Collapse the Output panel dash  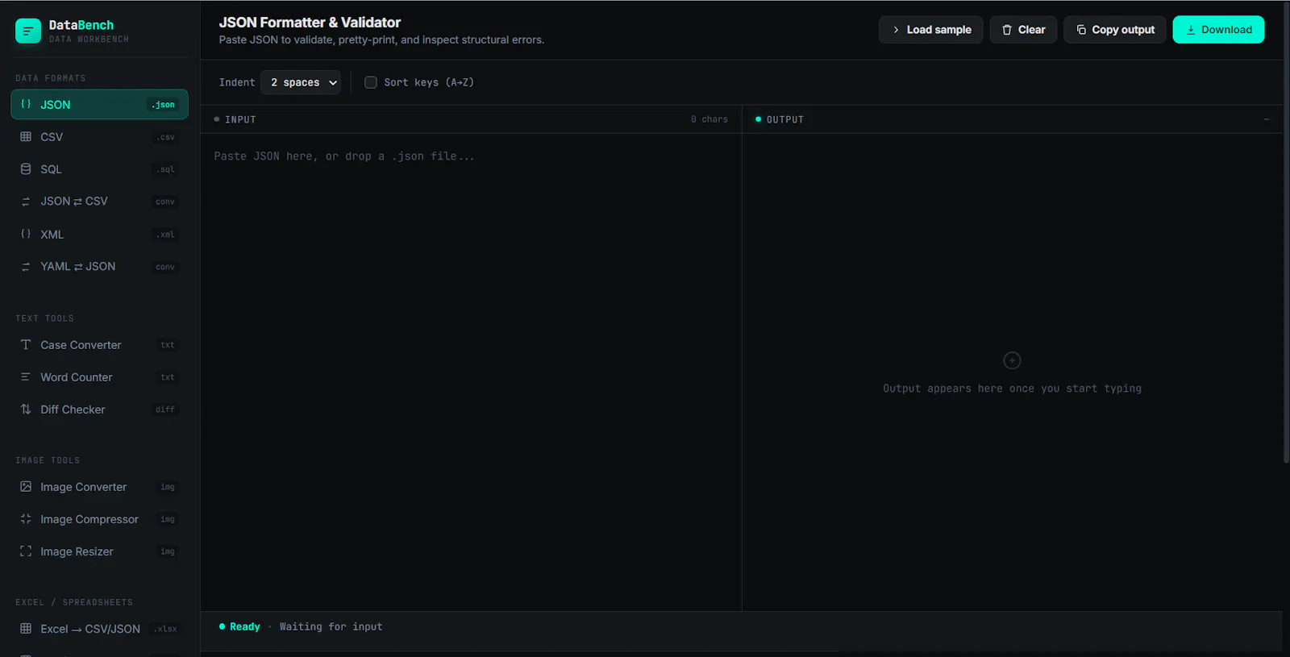[x=1267, y=119]
